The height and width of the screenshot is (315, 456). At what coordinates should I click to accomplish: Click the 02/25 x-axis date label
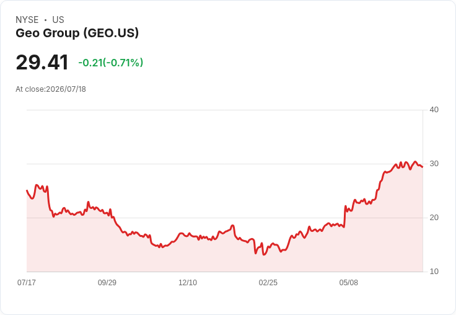pyautogui.click(x=268, y=282)
